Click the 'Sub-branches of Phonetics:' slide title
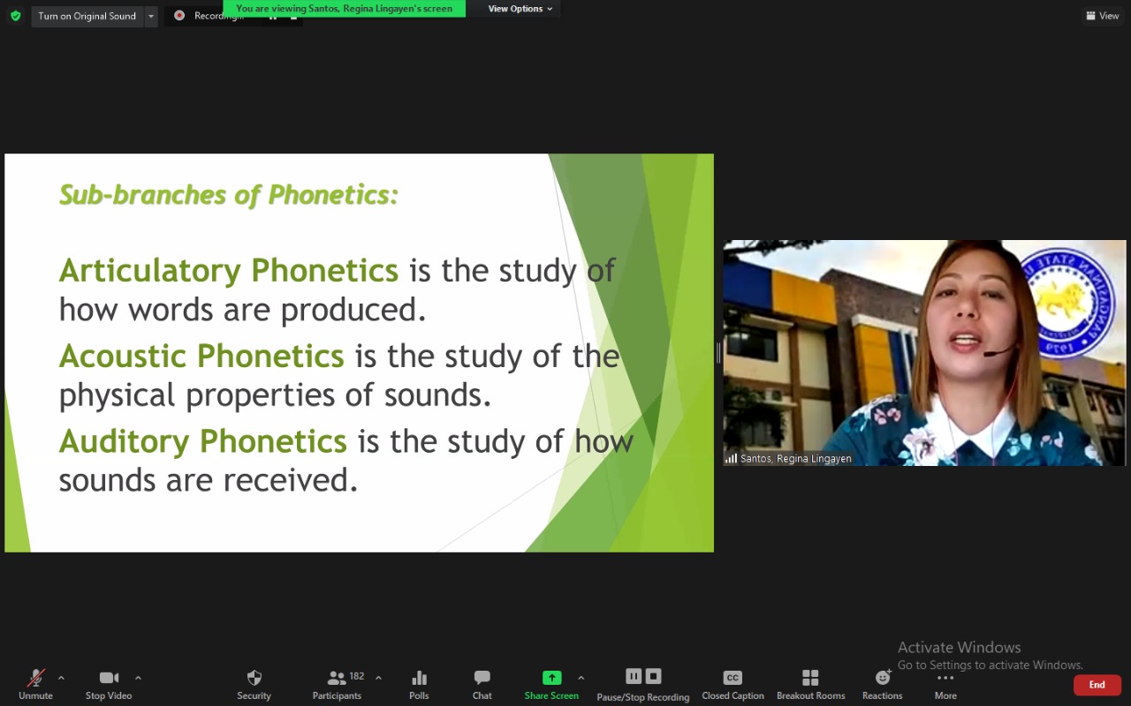This screenshot has height=706, width=1131. (x=229, y=194)
